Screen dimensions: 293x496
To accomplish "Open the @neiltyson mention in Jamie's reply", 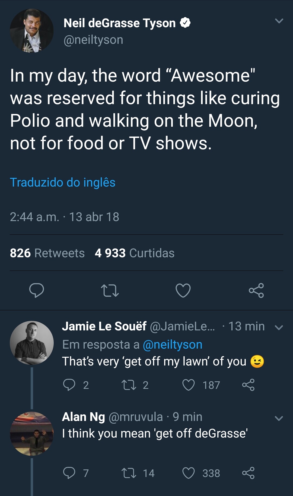I will pyautogui.click(x=173, y=345).
